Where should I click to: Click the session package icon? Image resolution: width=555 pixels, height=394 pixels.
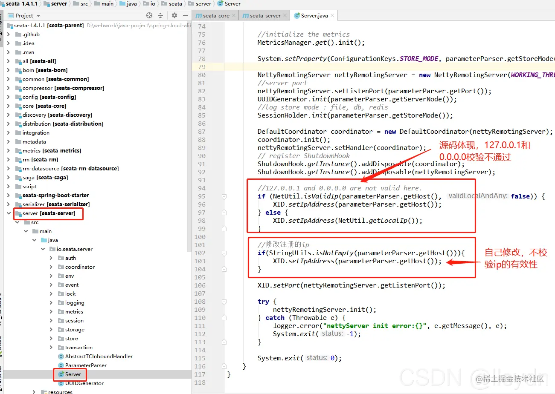click(61, 321)
